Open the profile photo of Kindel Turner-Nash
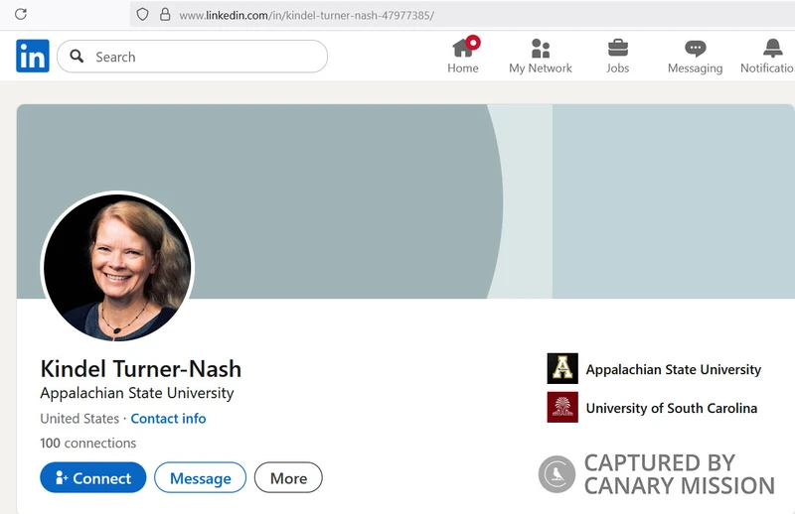This screenshot has height=514, width=795. (117, 267)
